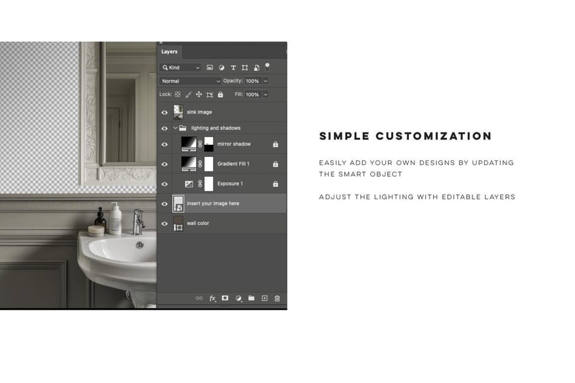Viewport: 575px width, 383px height.
Task: Click the Exposure 1 lock icon
Action: [275, 184]
